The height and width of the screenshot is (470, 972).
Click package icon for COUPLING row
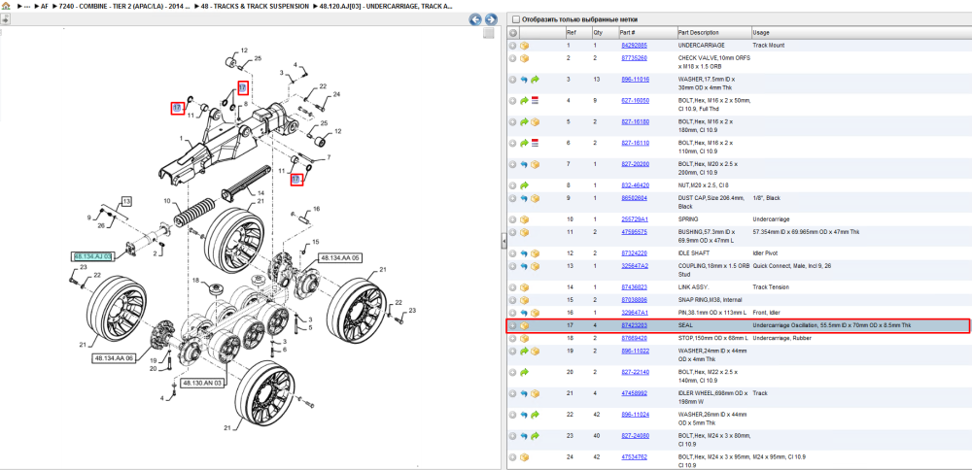click(x=535, y=266)
